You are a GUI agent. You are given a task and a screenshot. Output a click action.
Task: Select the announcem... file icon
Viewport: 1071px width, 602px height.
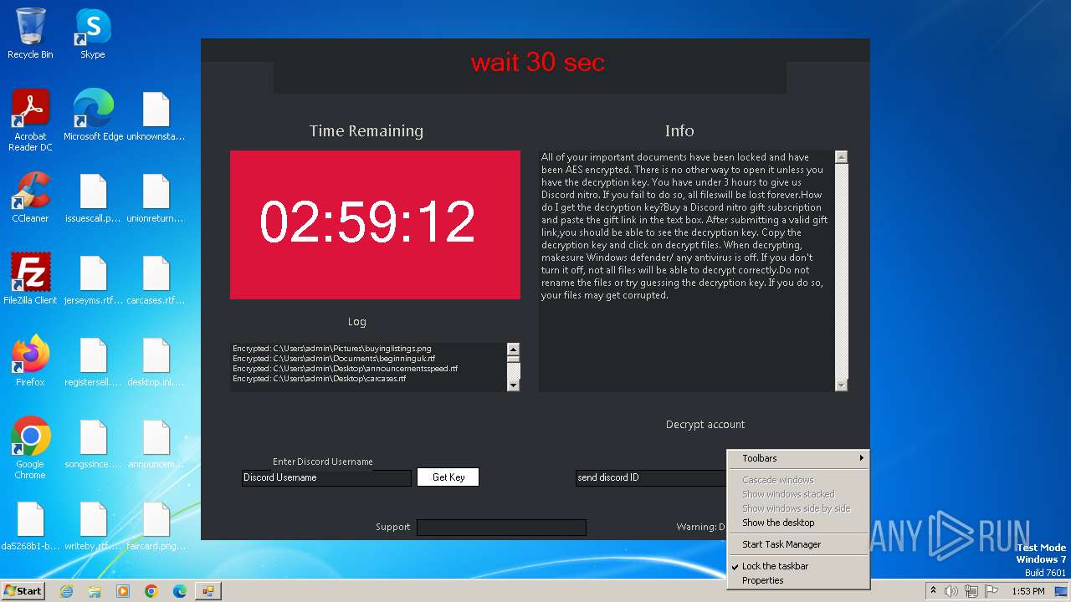[156, 443]
